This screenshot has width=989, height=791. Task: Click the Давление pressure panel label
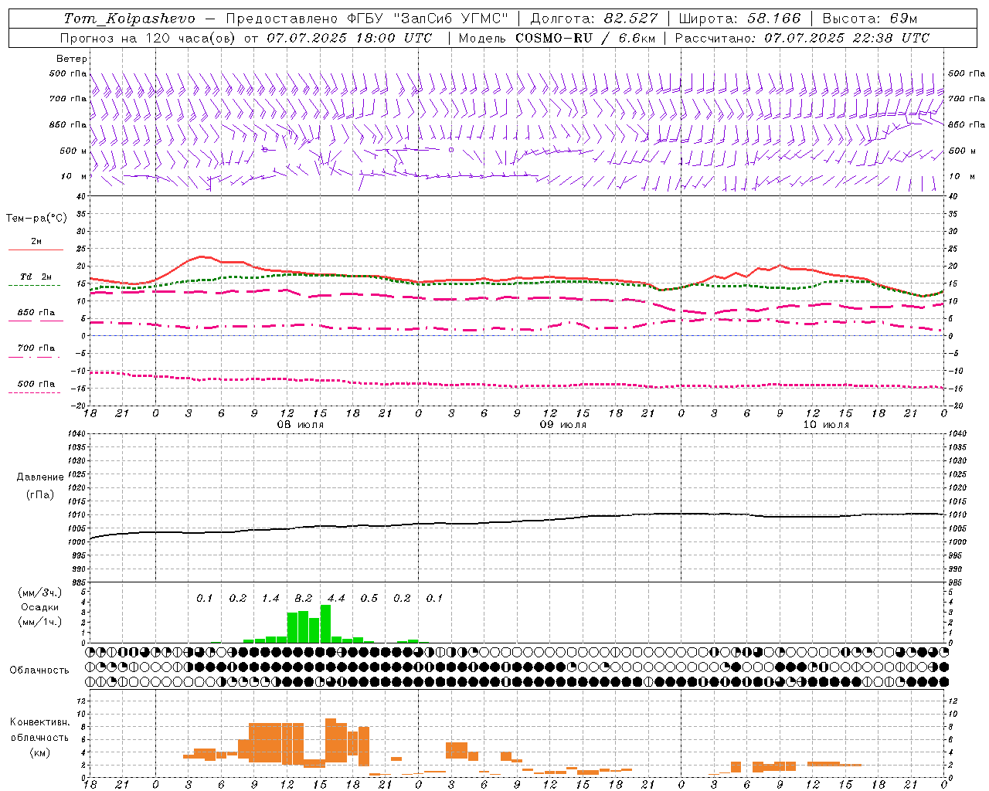click(40, 477)
